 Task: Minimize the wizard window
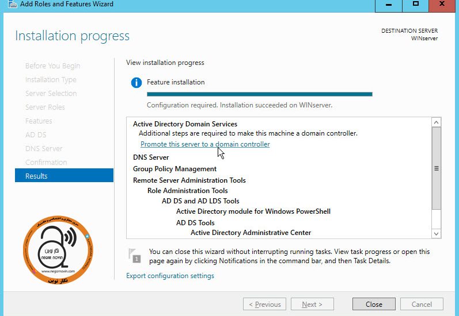(x=389, y=5)
